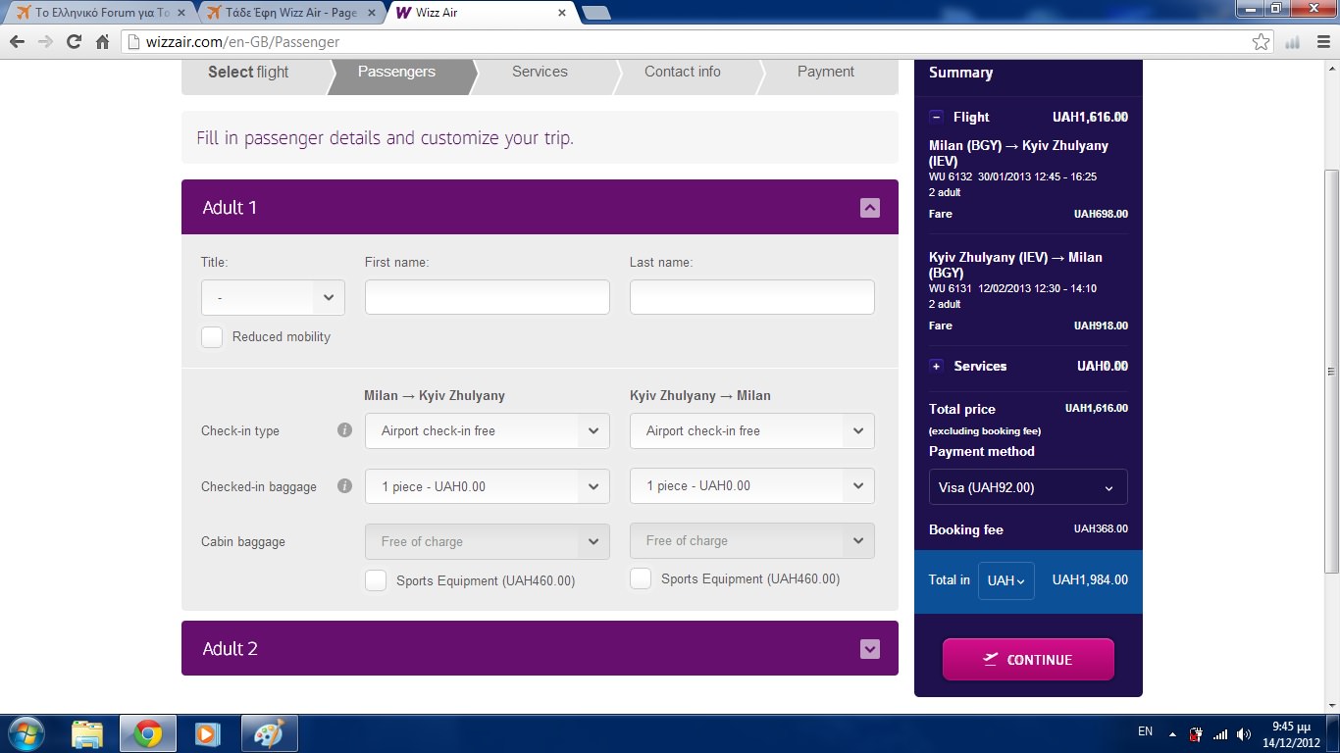Check Sports Equipment for Kyiv Zhulyany → Milan
Viewport: 1340px width, 753px height.
click(641, 578)
